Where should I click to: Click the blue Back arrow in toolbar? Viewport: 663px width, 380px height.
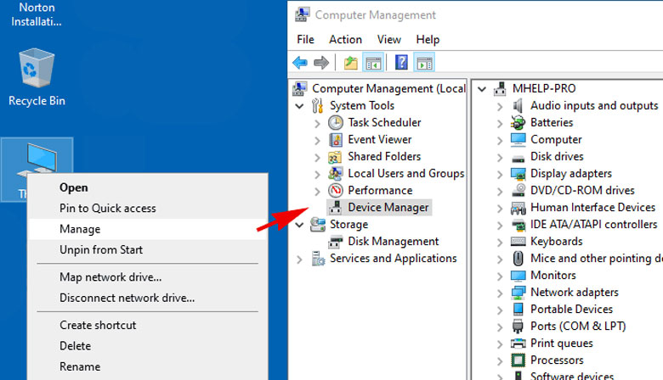[x=300, y=63]
